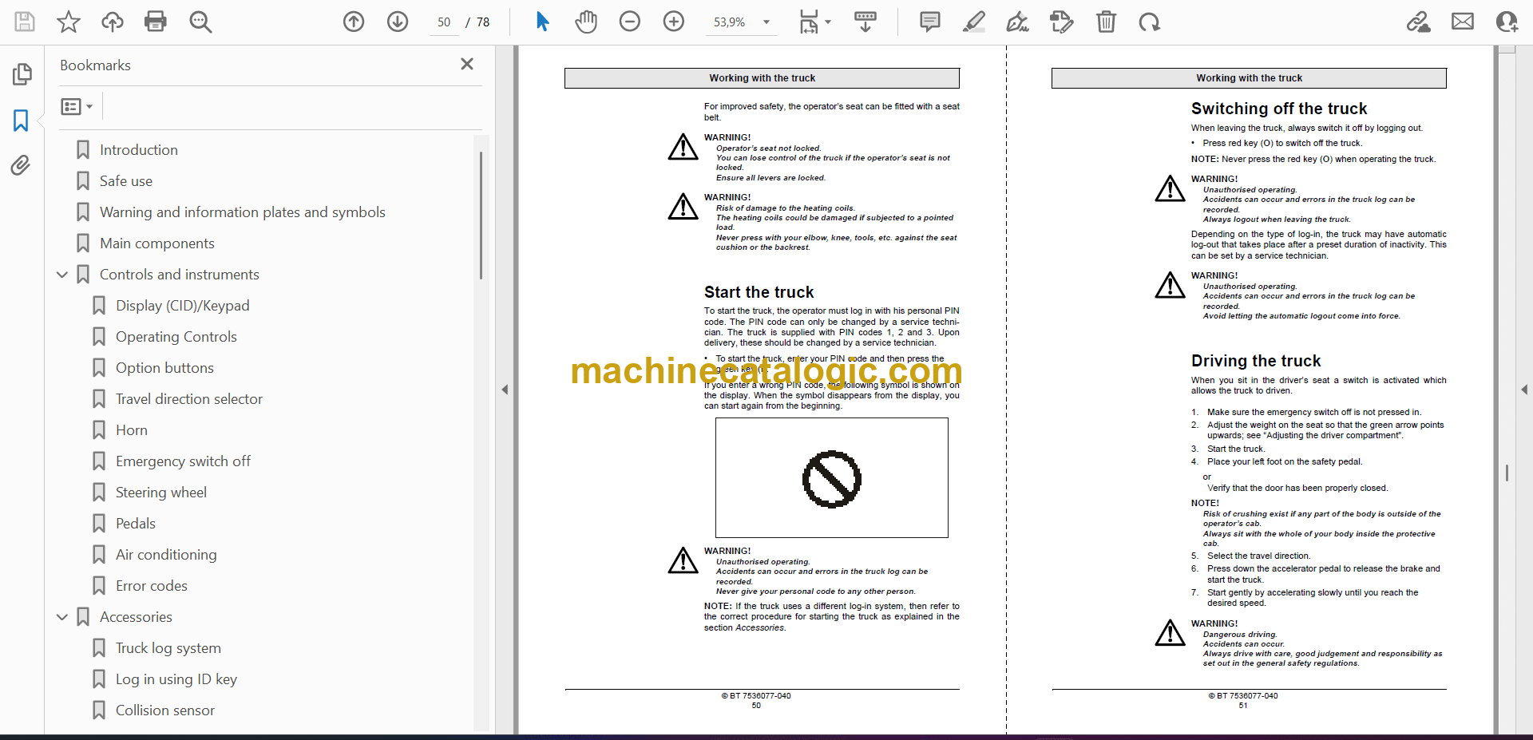Open the Attachments panel paperclip

click(x=21, y=165)
